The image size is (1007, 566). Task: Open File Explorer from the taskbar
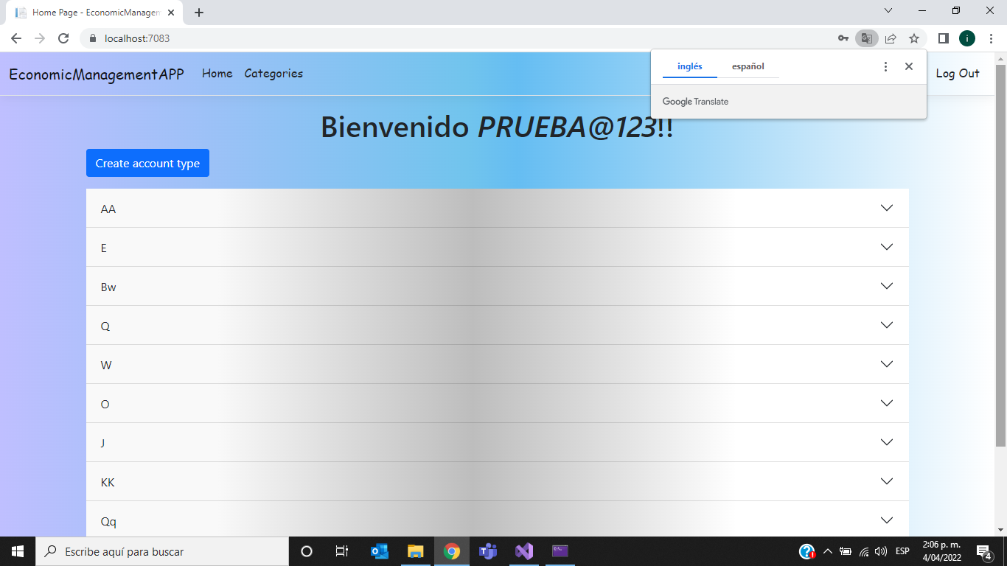coord(416,551)
